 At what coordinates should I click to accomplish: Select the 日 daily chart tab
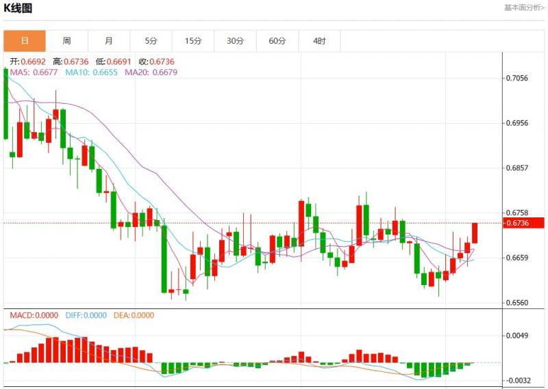(x=25, y=41)
